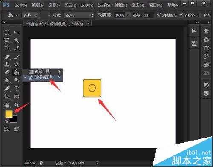Choose 渐变工具 from the flyout
213x167 pixels.
click(x=43, y=72)
